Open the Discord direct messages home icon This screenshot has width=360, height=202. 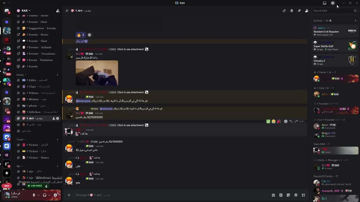tap(7, 11)
